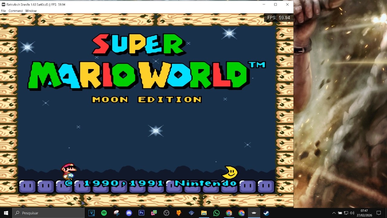Screen dimensions: 387x218
Task: Open File Explorer from the taskbar
Action: click(204, 213)
